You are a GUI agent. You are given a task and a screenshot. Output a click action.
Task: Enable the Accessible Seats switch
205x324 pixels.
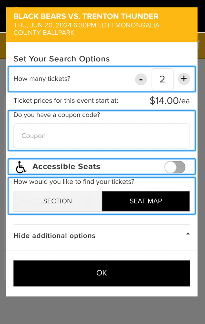tap(175, 167)
